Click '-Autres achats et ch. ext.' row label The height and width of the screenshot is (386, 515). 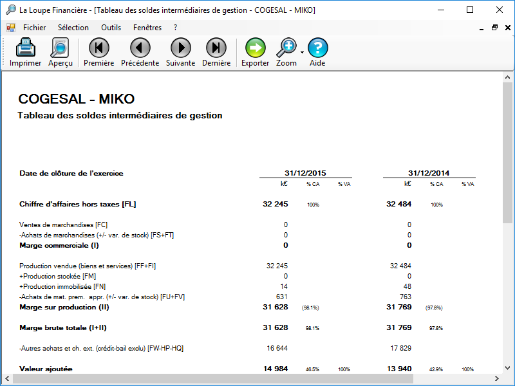point(101,348)
